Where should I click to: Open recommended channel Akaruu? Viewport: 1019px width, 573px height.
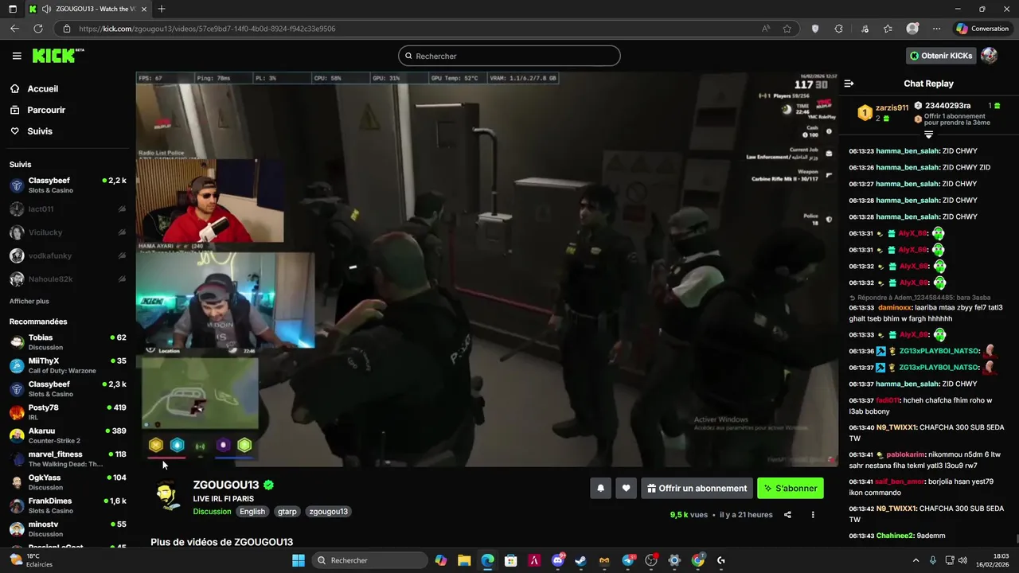click(68, 435)
